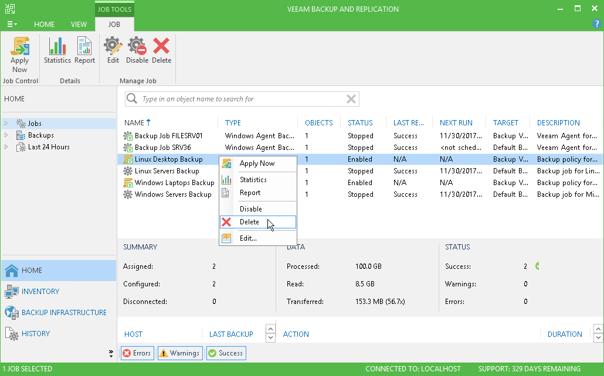This screenshot has width=604, height=376.
Task: Open the main hamburger menu
Action: (x=12, y=24)
